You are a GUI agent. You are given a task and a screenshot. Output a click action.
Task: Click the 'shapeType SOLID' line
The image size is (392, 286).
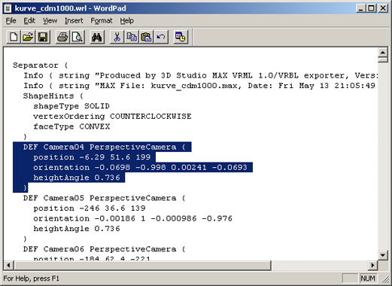(71, 106)
